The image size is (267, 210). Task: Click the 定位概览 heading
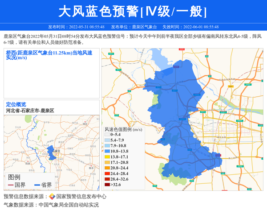(16, 104)
